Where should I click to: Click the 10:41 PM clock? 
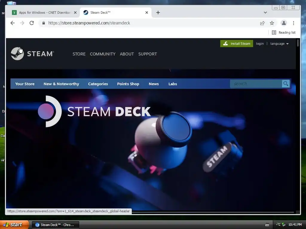click(295, 225)
